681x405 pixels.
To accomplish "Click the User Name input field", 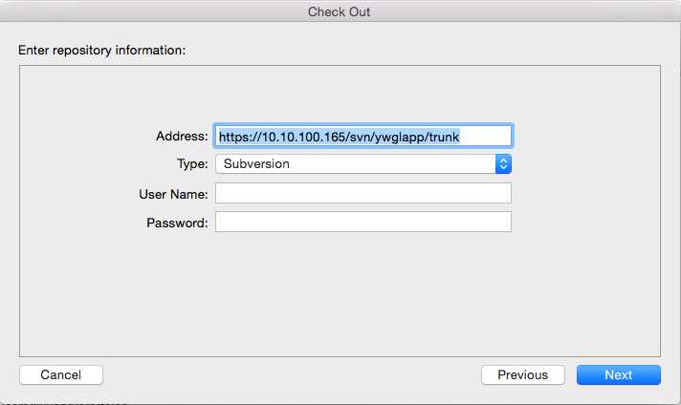I will click(x=363, y=193).
